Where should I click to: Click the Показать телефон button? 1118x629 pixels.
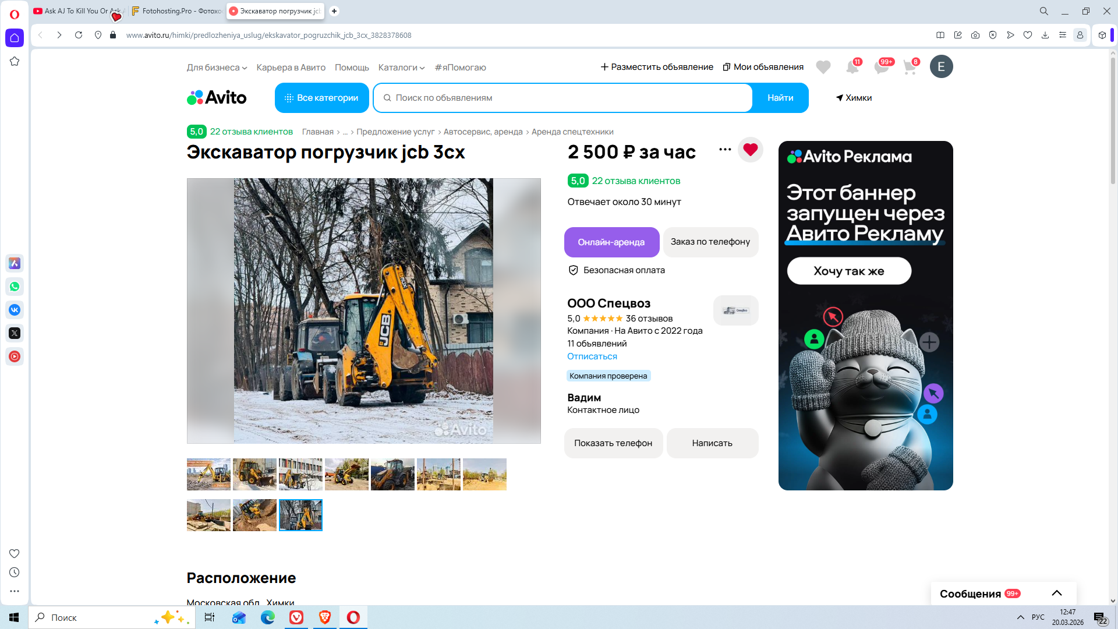(x=613, y=443)
